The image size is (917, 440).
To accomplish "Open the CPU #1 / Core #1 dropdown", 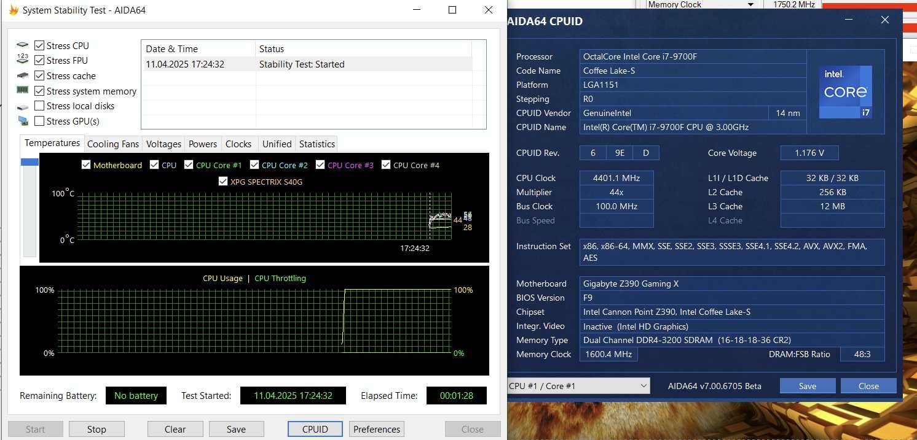I will tap(578, 386).
